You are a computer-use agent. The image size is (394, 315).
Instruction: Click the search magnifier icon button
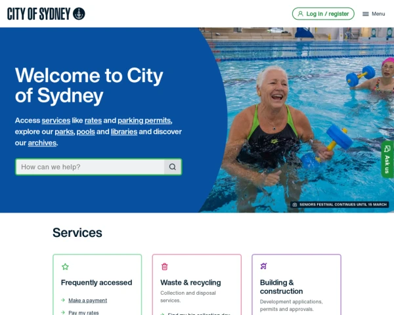[172, 167]
